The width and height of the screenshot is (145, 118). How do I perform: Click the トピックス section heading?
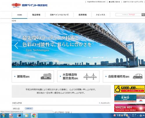click(17, 103)
